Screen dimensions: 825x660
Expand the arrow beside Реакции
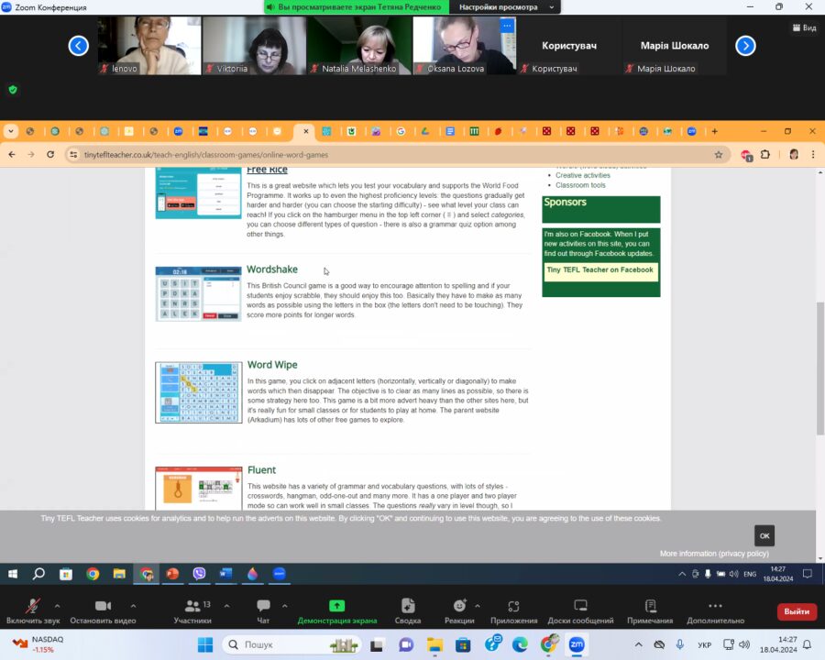tap(478, 606)
